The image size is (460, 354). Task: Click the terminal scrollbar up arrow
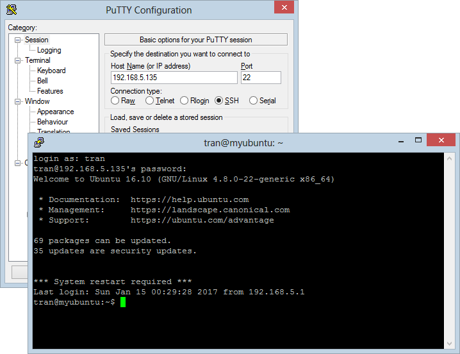tap(449, 158)
